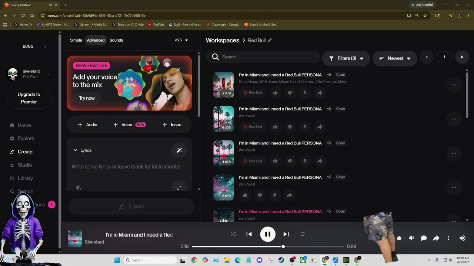Share the 0:29 song
Image resolution: width=474 pixels, height=266 pixels.
pyautogui.click(x=289, y=195)
